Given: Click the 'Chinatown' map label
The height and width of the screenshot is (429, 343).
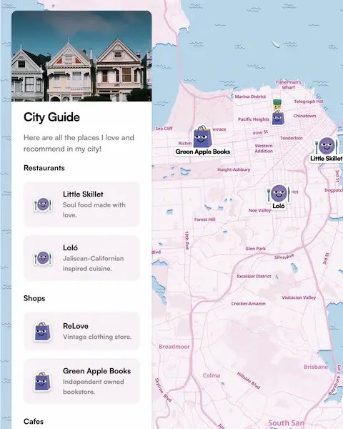Looking at the screenshot, I should 304,116.
